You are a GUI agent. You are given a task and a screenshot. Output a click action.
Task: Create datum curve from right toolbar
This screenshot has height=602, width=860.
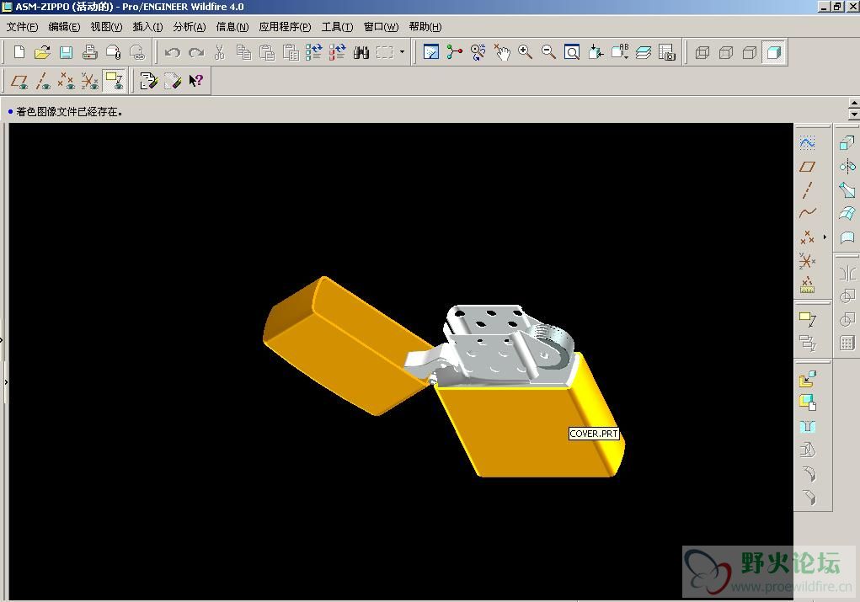[807, 213]
